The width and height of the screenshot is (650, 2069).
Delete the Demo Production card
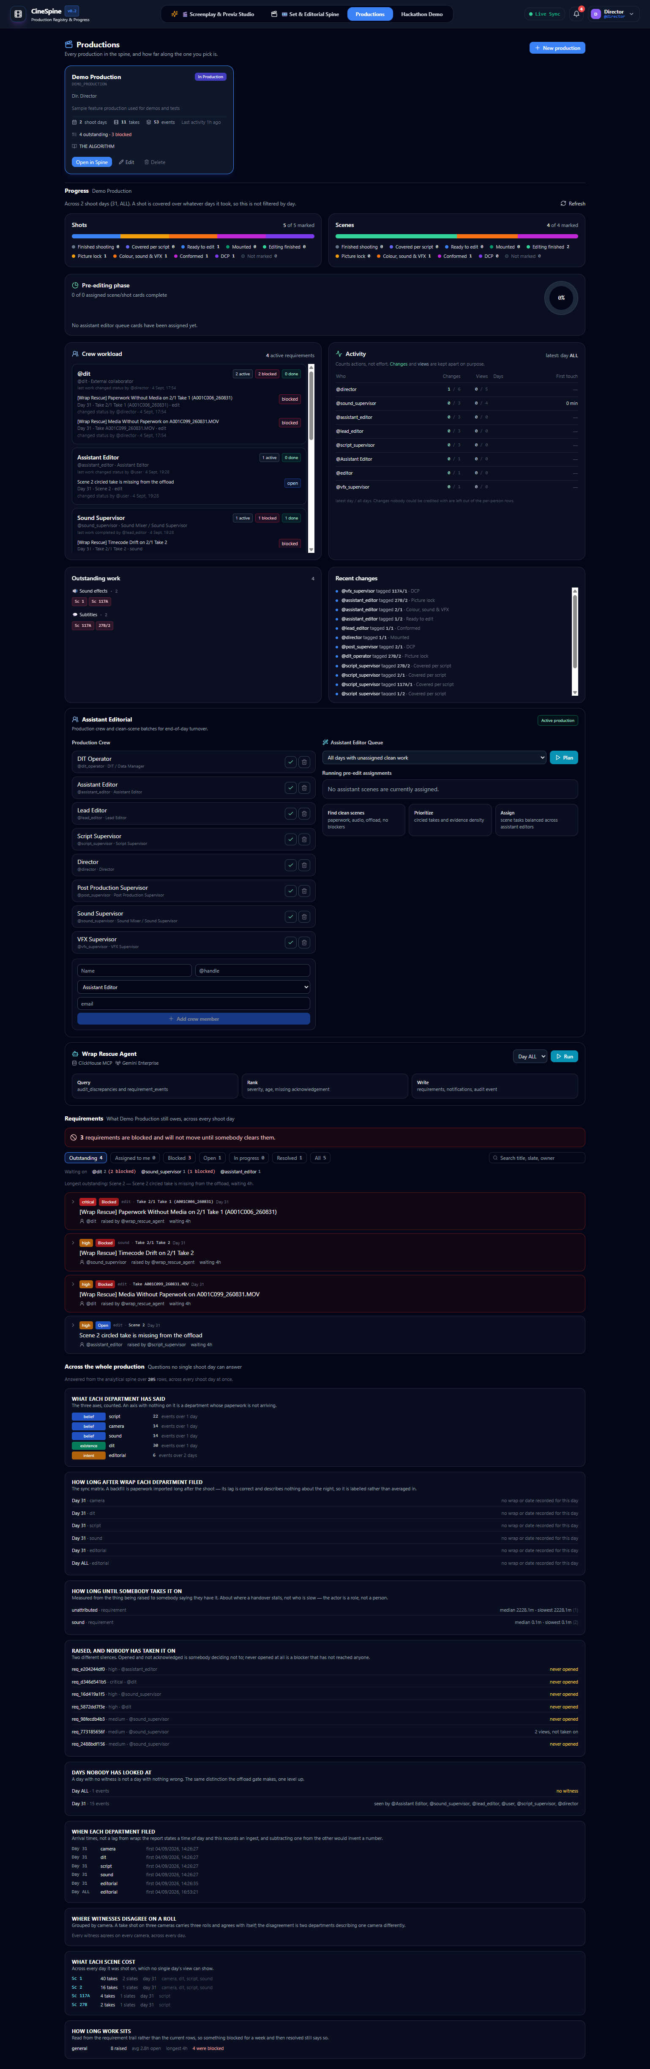(x=154, y=162)
